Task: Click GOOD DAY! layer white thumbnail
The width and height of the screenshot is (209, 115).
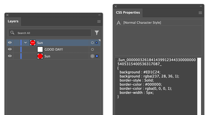Action: [40, 49]
